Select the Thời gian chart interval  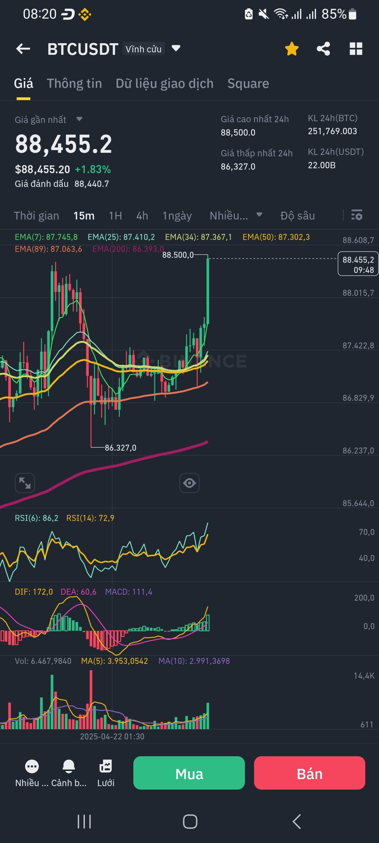pyautogui.click(x=36, y=216)
